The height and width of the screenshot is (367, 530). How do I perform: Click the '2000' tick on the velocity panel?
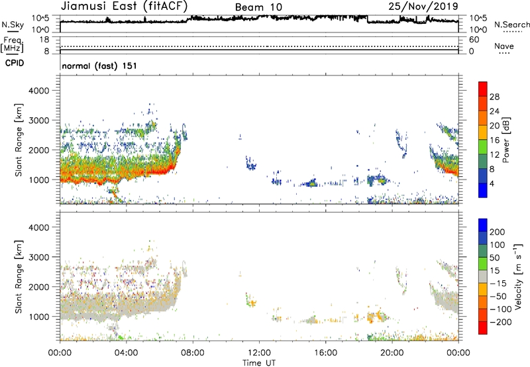38,287
